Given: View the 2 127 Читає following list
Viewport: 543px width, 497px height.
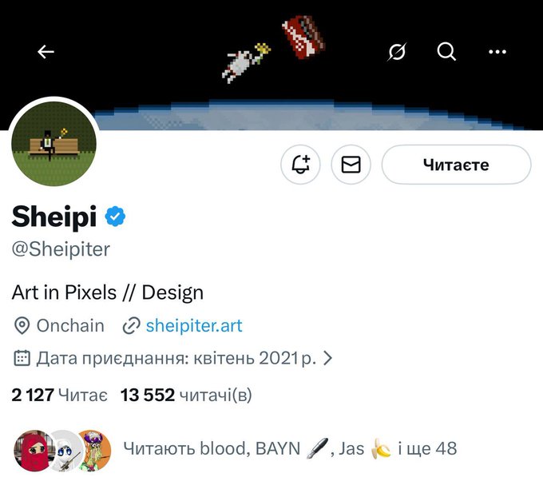Looking at the screenshot, I should tap(59, 395).
